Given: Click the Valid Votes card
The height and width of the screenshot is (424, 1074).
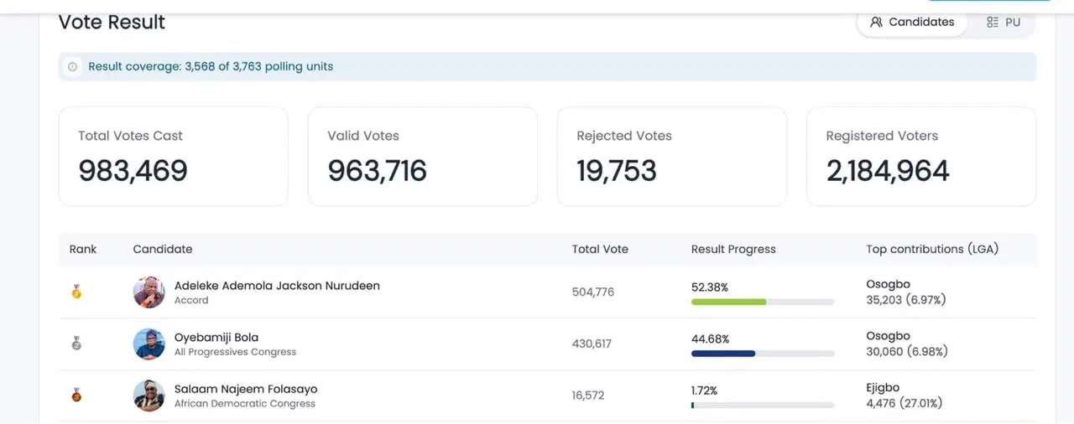Looking at the screenshot, I should click(x=422, y=157).
